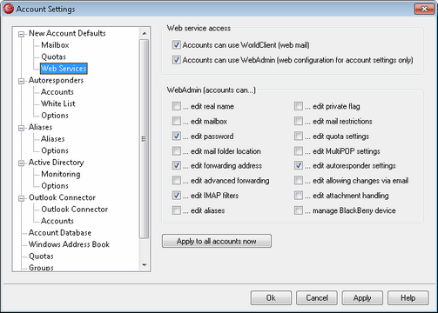Image resolution: width=438 pixels, height=313 pixels.
Task: Toggle Accounts can use WebAdmin checkbox
Action: [176, 60]
